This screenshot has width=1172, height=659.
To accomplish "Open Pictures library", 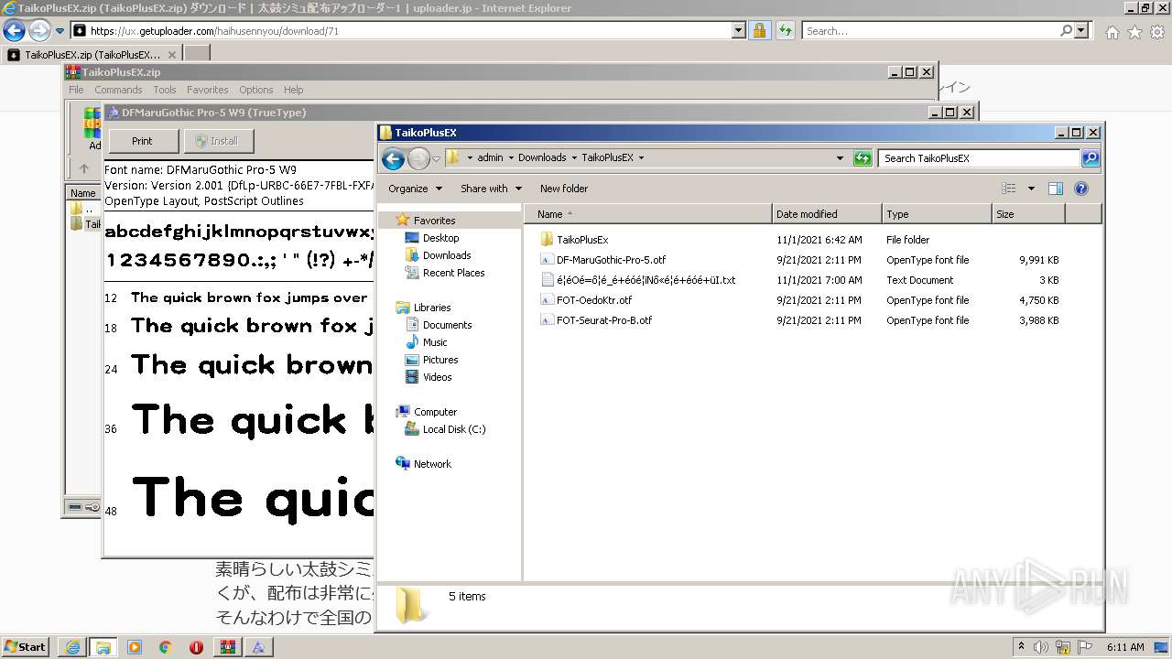I will (x=439, y=360).
